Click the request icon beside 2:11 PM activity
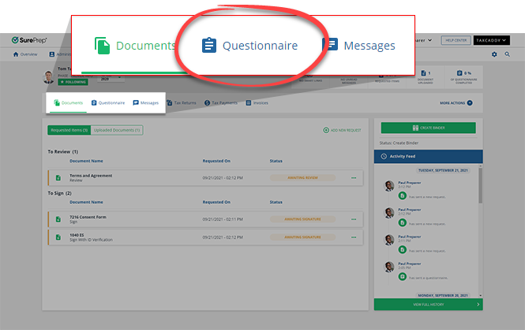Viewport: 525px width, 330px height. coord(402,249)
